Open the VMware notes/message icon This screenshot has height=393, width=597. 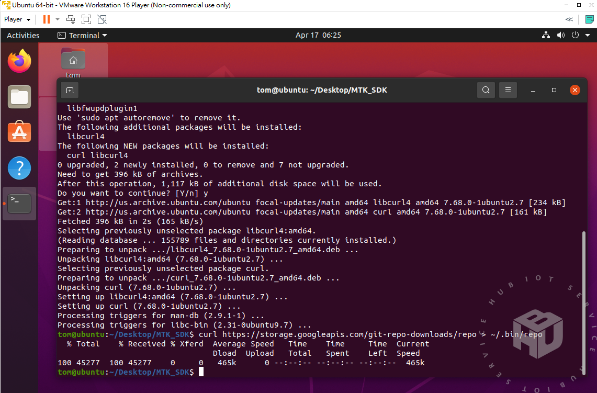pyautogui.click(x=589, y=19)
